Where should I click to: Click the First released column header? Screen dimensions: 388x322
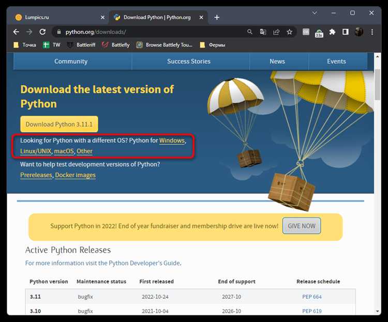(x=156, y=282)
